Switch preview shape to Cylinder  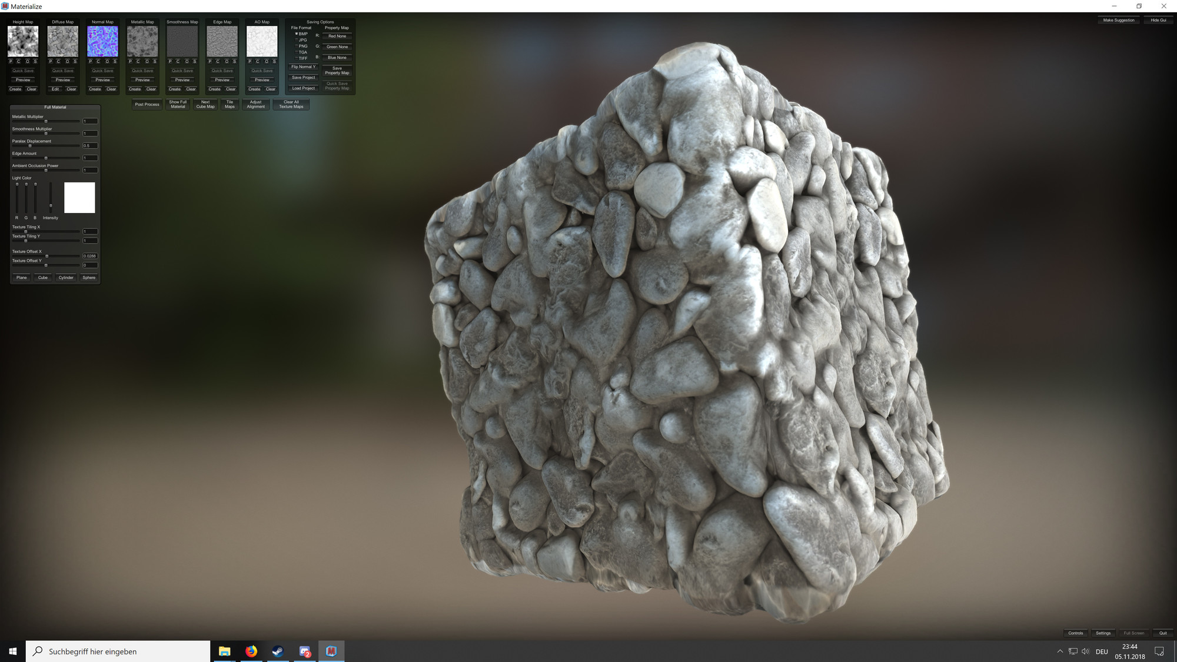tap(66, 277)
